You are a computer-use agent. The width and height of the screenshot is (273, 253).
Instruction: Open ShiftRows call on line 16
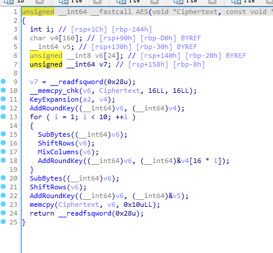pos(56,143)
